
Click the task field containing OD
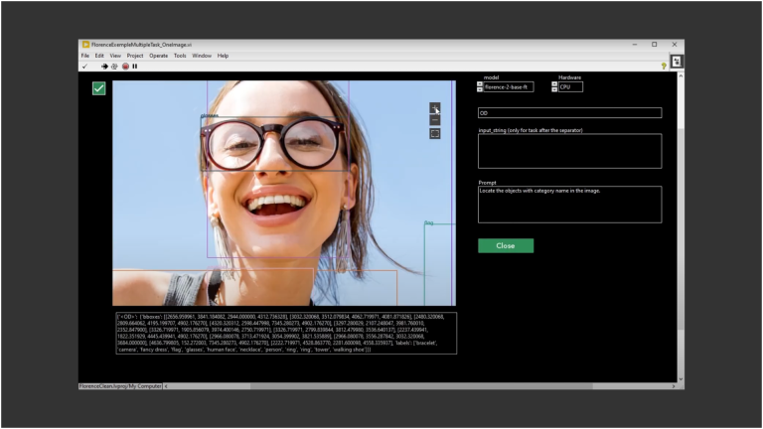pyautogui.click(x=570, y=113)
